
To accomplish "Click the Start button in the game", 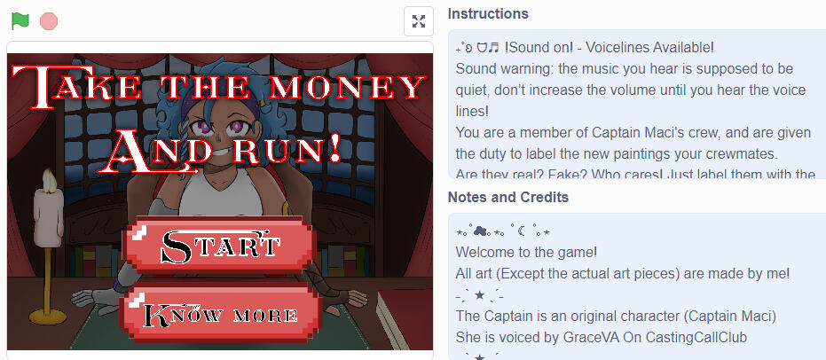I will [x=219, y=246].
